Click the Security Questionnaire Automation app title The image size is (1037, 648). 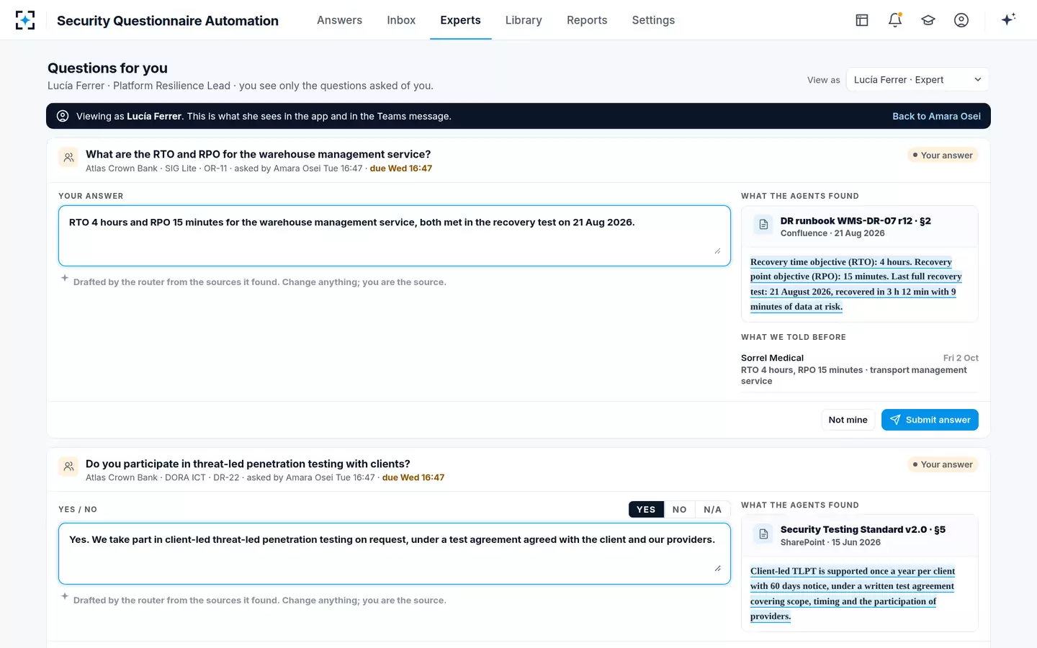click(x=168, y=21)
